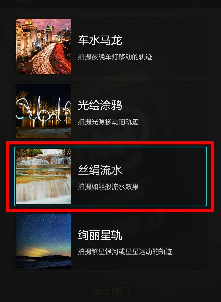The height and width of the screenshot is (302, 221).
Task: Select the 光绘涂鸦 title
Action: (x=100, y=105)
